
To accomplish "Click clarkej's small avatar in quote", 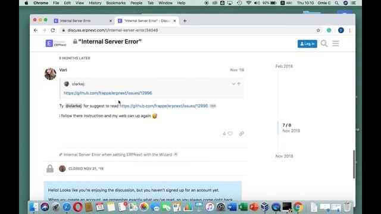I will point(66,84).
